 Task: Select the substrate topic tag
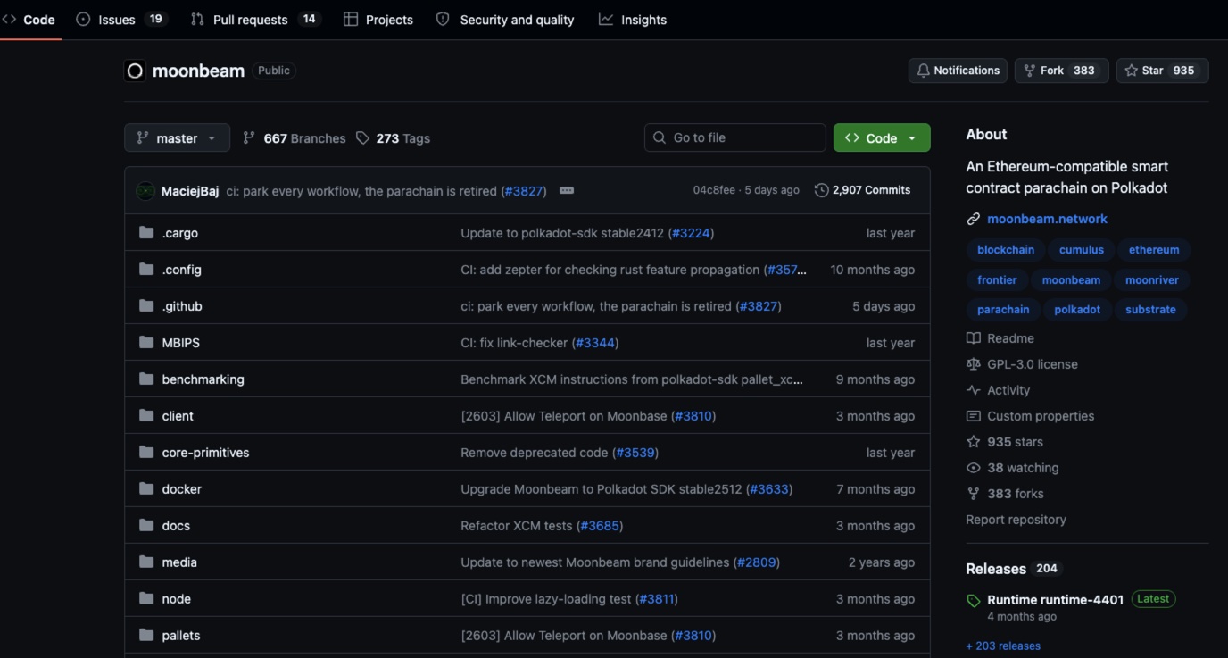[1150, 310]
